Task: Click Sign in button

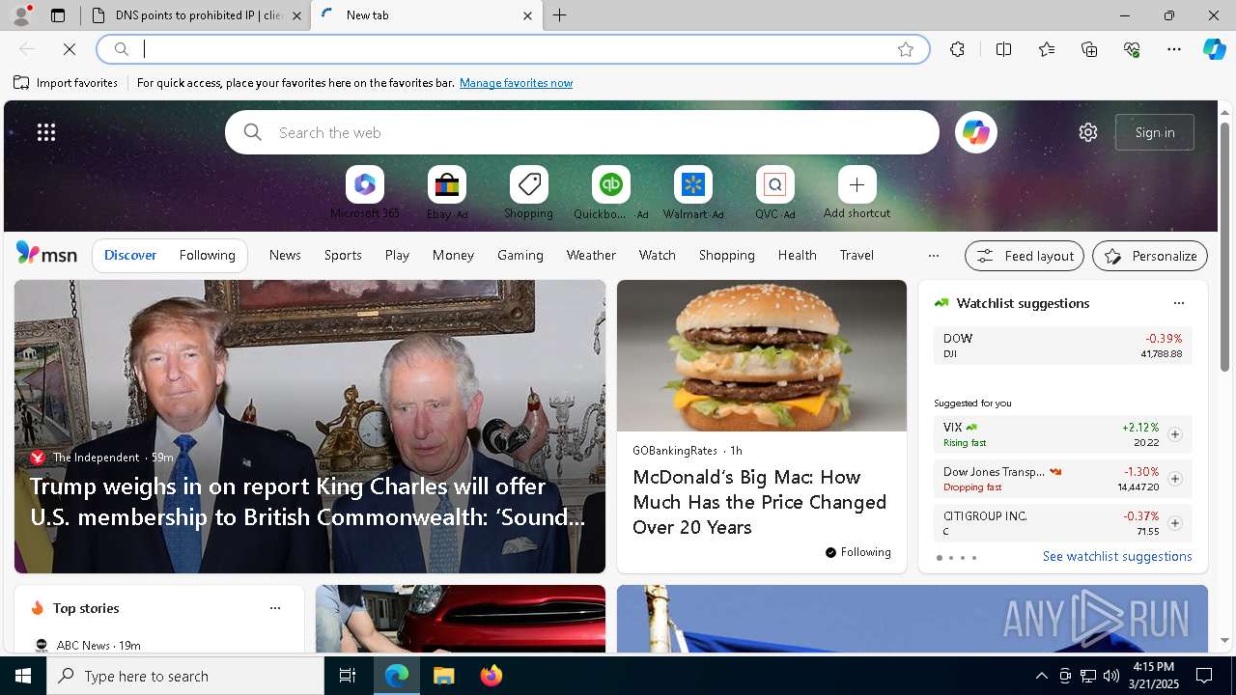Action: click(1155, 132)
